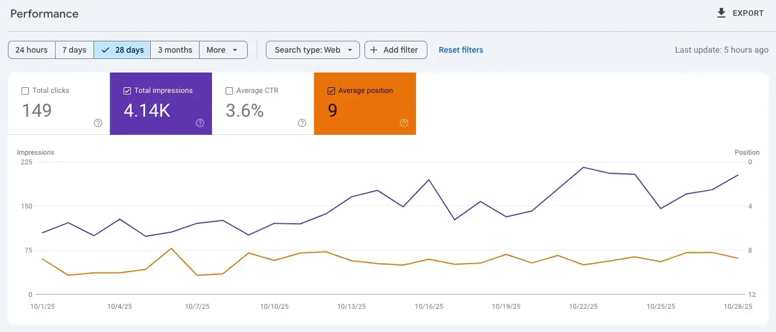The width and height of the screenshot is (776, 332).
Task: Click the checkmark icon on 28 days
Action: click(x=105, y=50)
